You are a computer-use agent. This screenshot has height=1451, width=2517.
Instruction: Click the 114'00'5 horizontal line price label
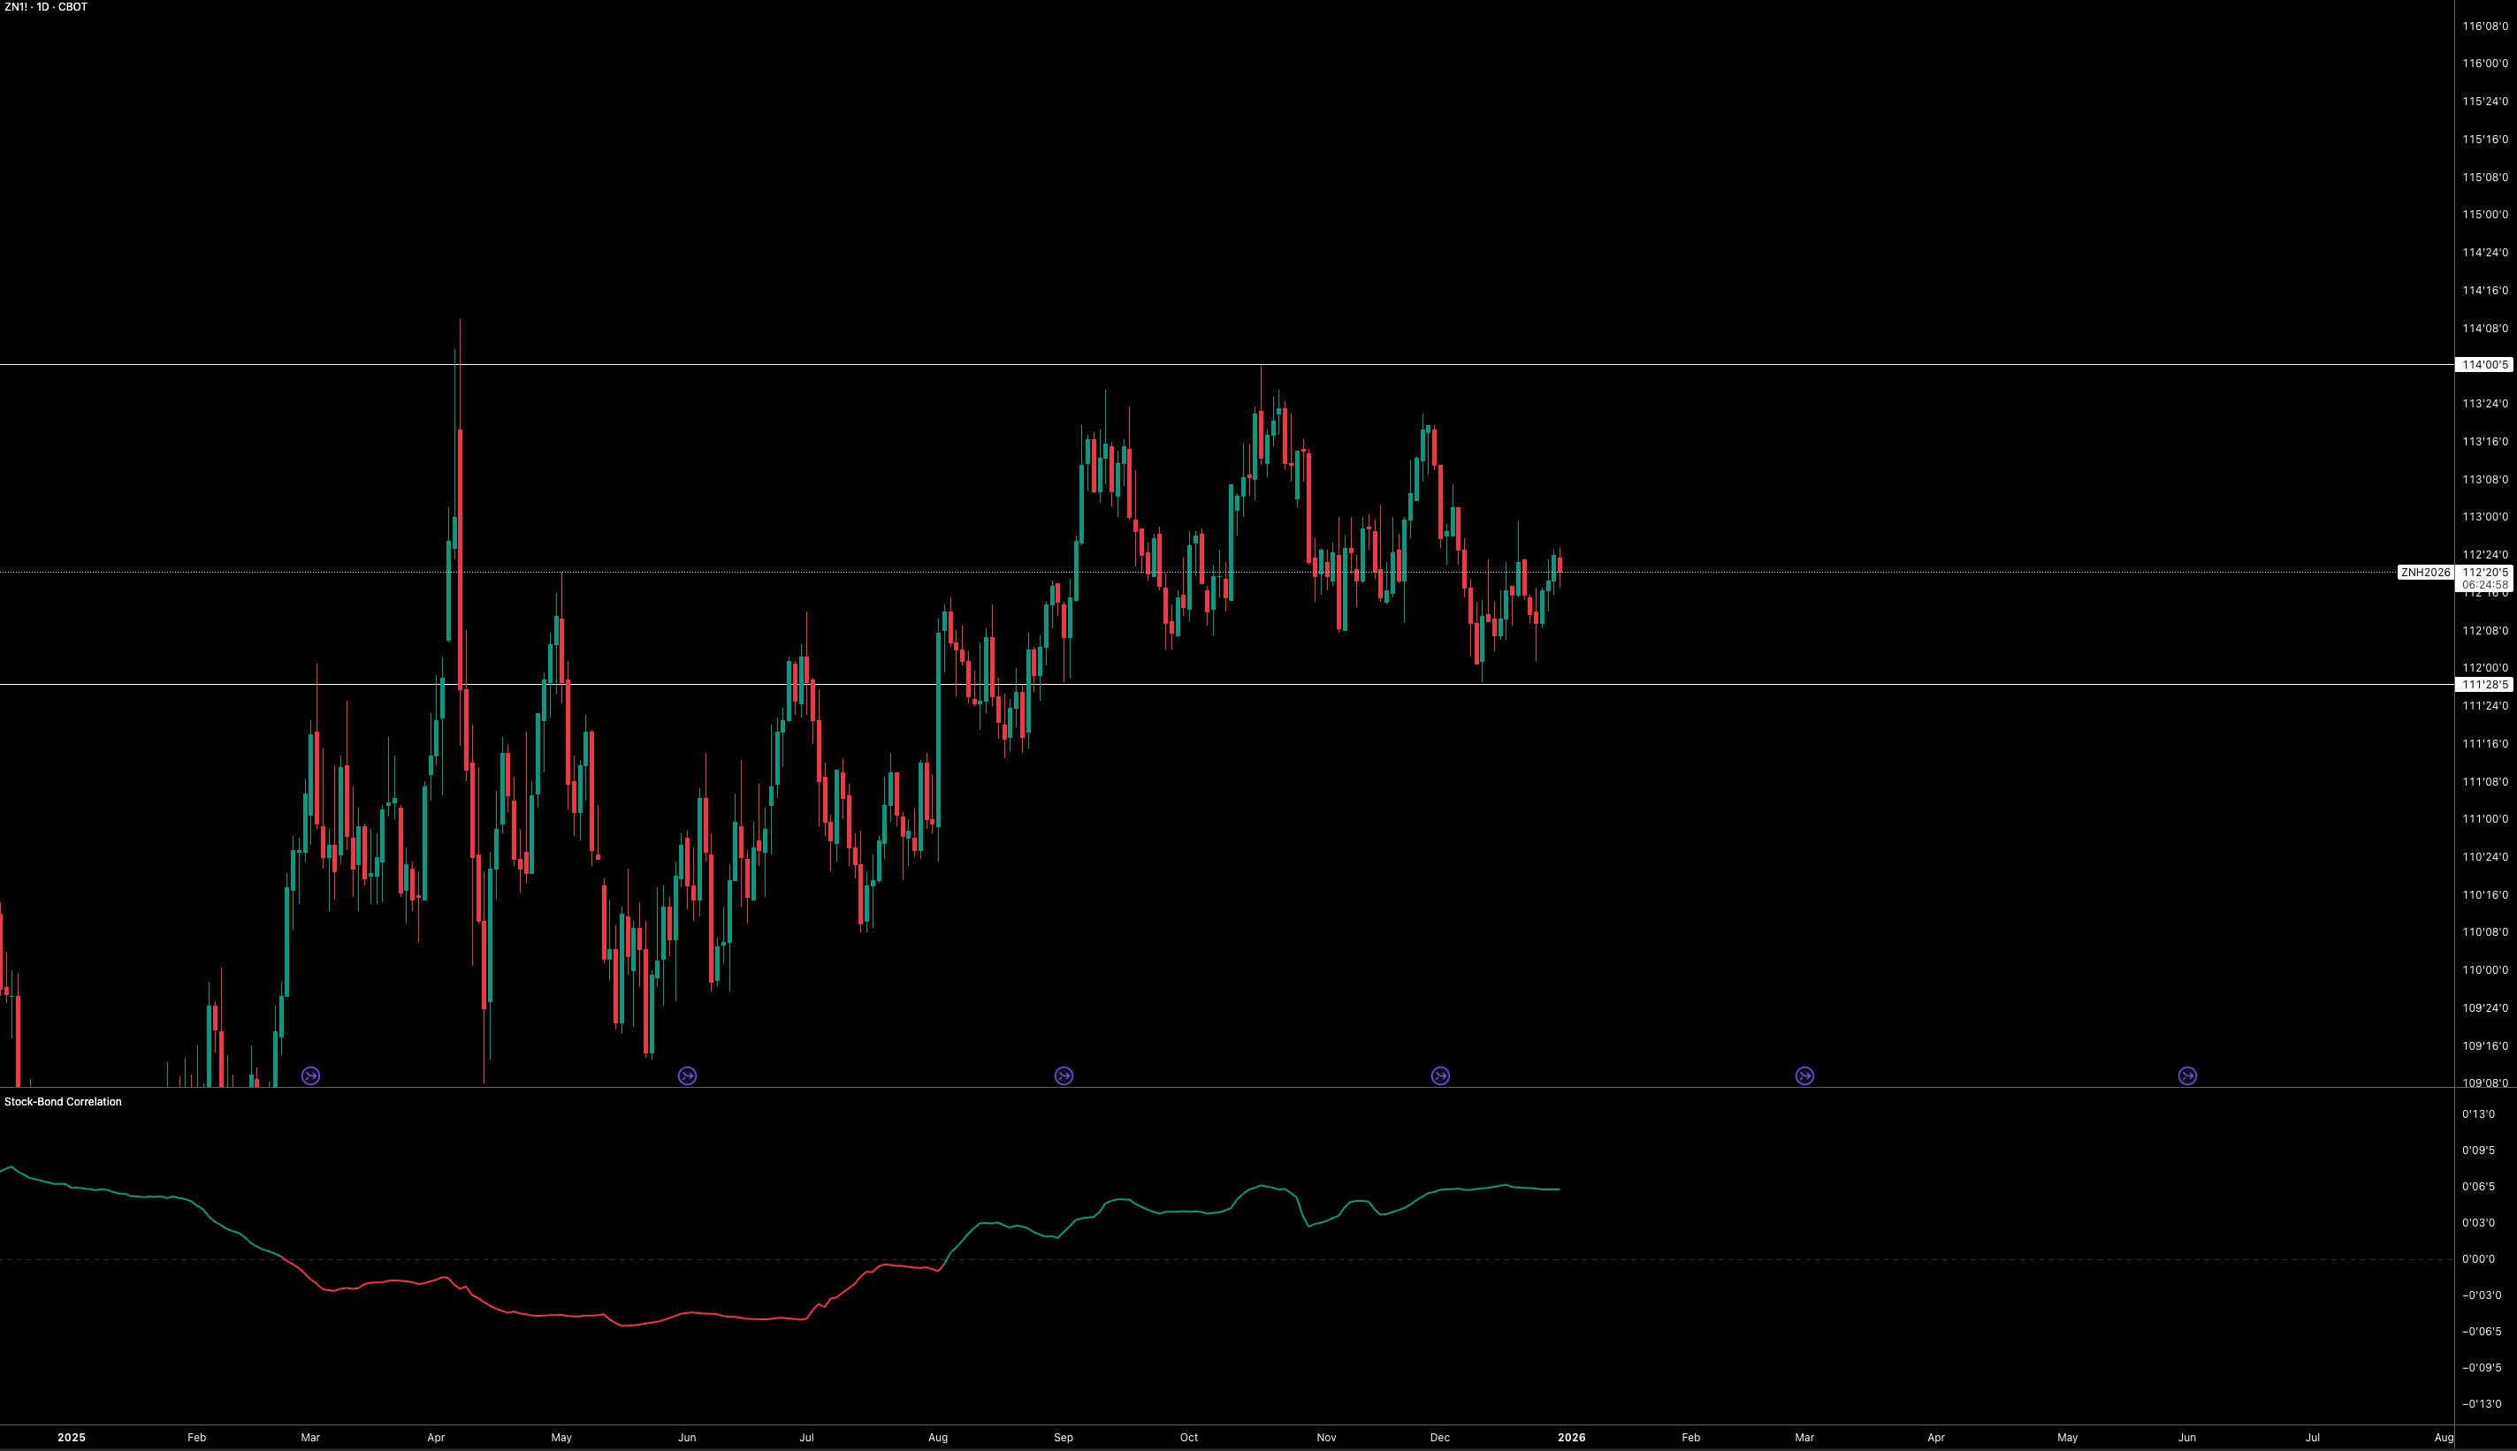tap(2484, 365)
